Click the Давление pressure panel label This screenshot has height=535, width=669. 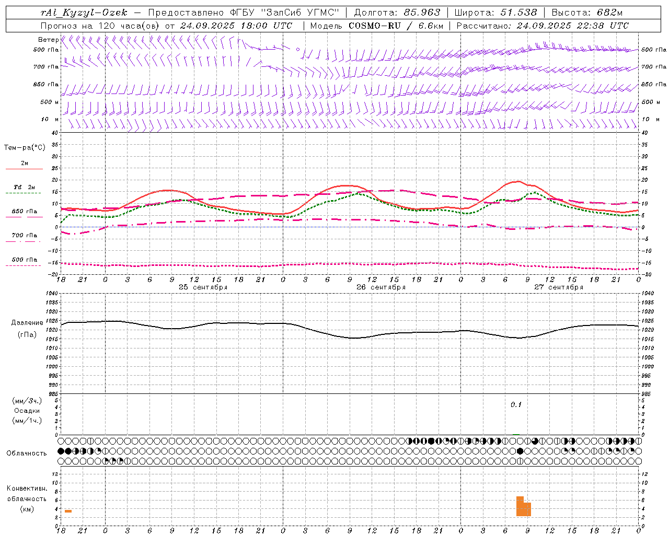coord(27,323)
